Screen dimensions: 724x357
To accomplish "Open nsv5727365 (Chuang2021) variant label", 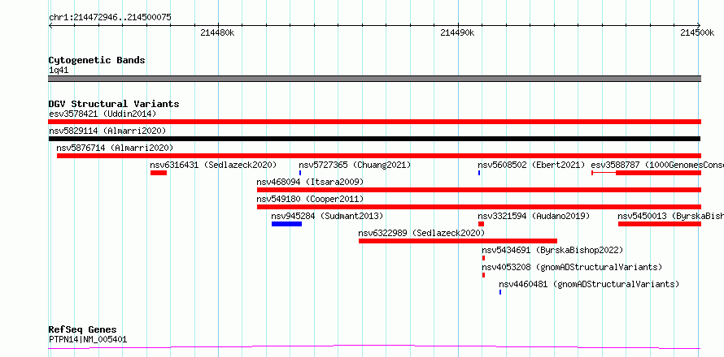I will coord(355,165).
